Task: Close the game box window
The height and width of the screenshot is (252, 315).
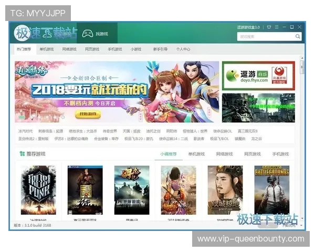Action: tap(300, 27)
